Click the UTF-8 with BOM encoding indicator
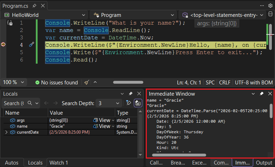The height and width of the screenshot is (167, 275). 254,82
